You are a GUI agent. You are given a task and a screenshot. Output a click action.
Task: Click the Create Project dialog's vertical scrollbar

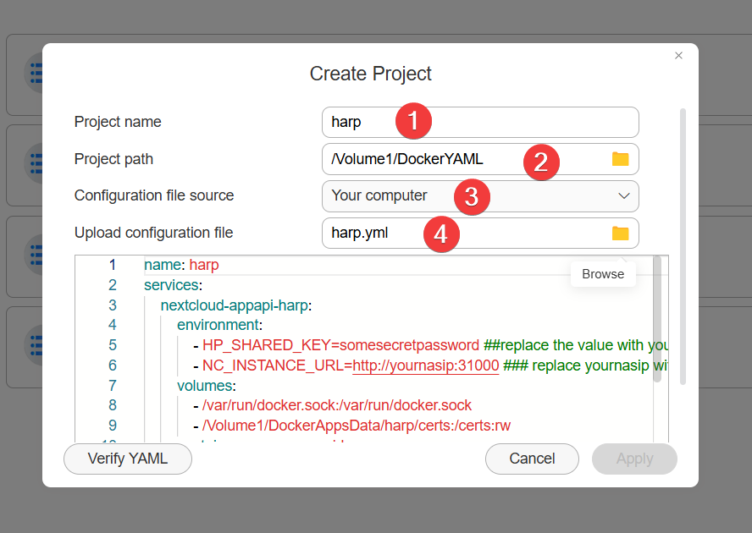[683, 245]
